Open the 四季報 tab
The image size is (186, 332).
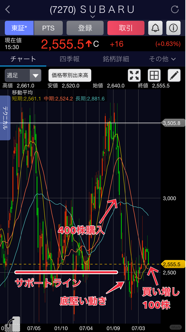(x=70, y=59)
